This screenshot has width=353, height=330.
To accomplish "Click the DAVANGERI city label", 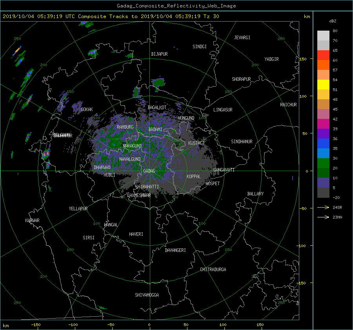I will click(175, 250).
